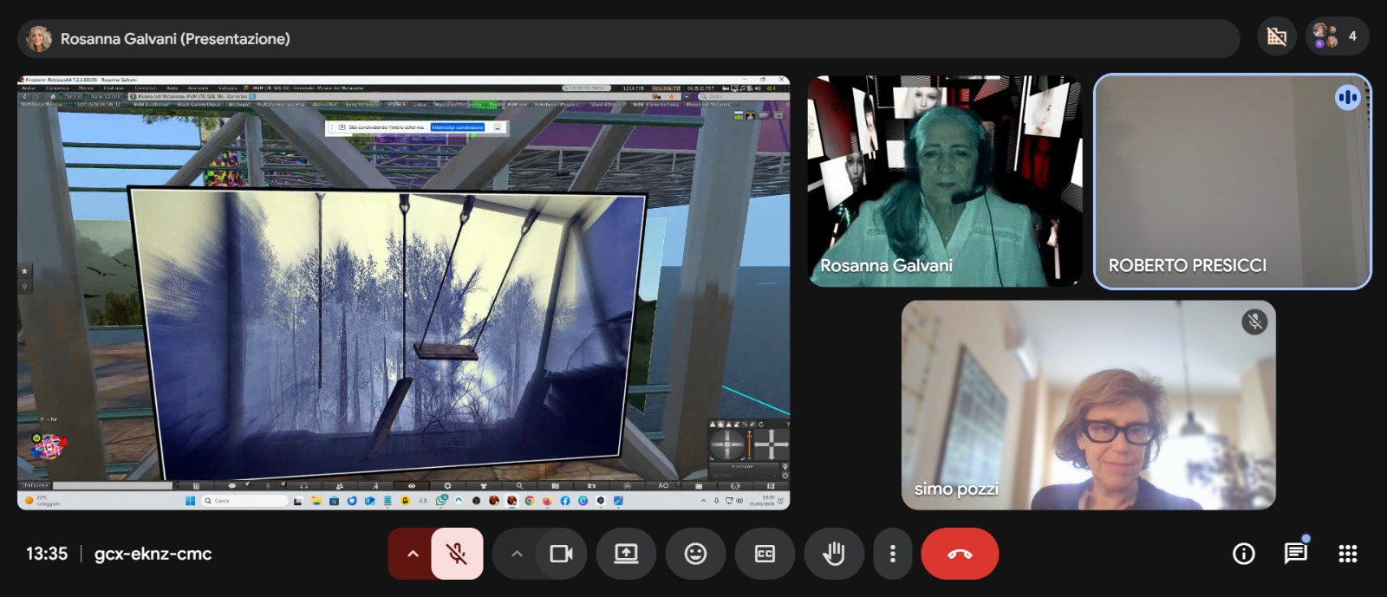Open meeting details info icon
Screen dimensions: 1387x597
[1244, 554]
